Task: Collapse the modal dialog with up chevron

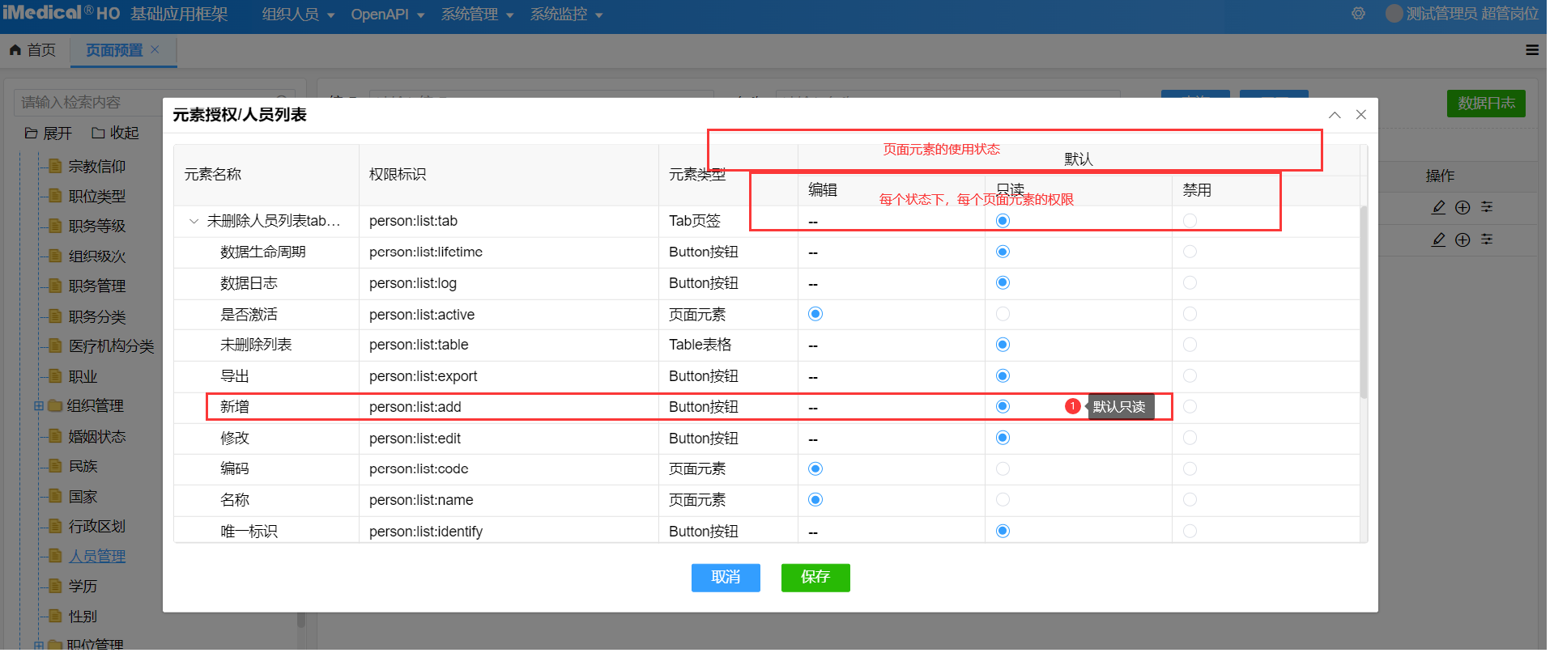Action: pyautogui.click(x=1335, y=115)
